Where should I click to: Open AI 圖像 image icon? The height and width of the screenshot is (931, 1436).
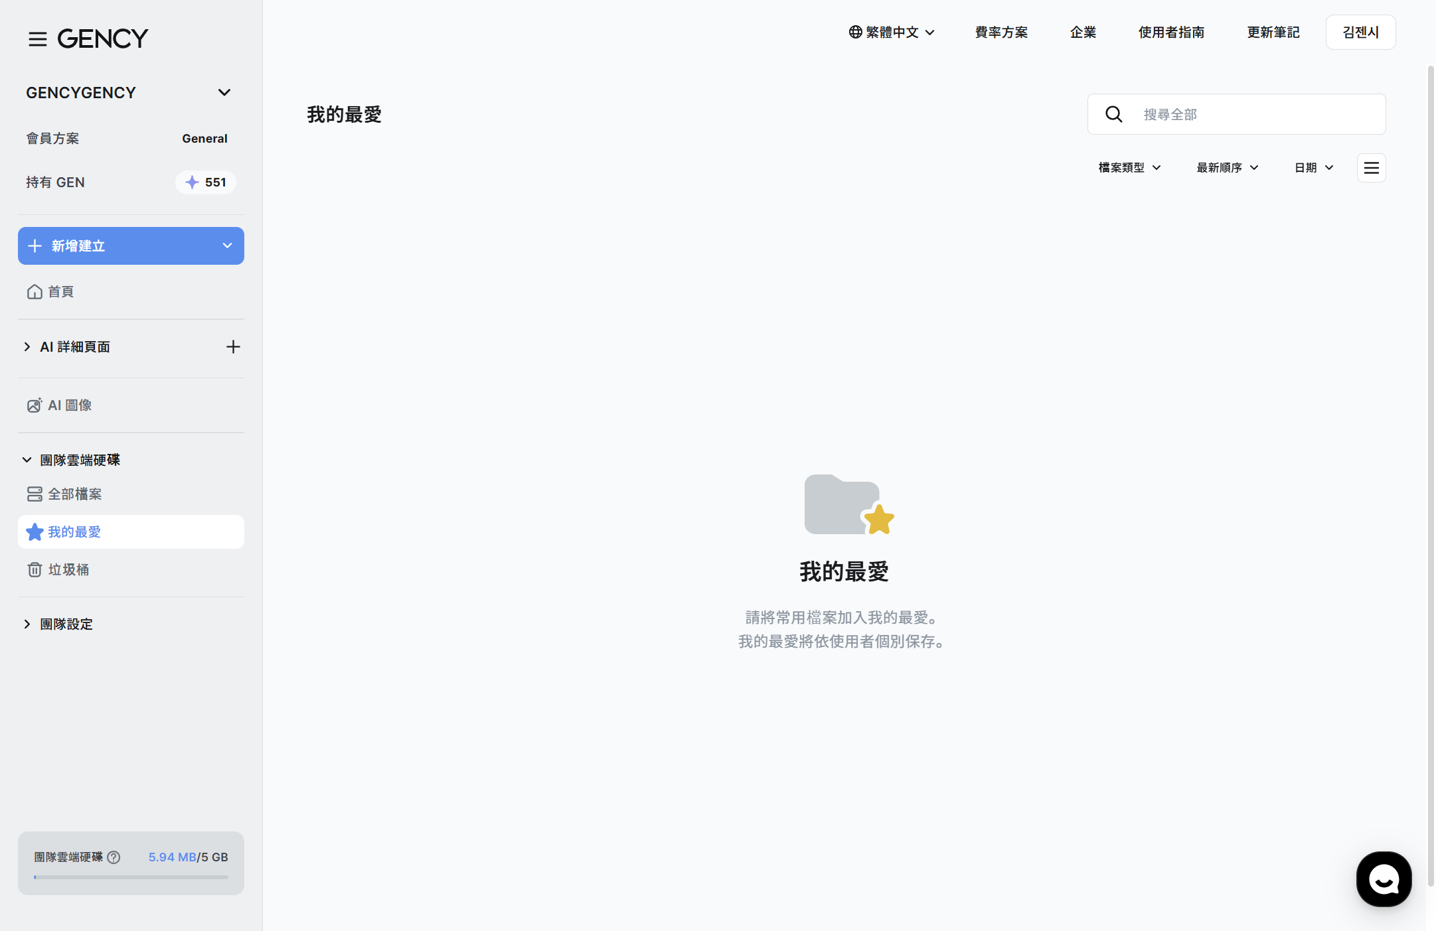click(x=35, y=405)
